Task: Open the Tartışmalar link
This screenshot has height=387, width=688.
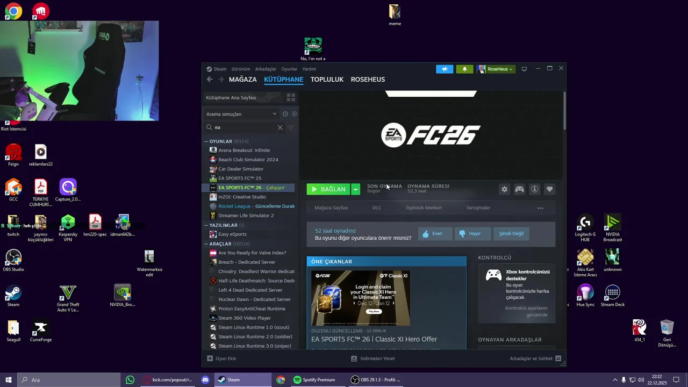Action: tap(478, 208)
